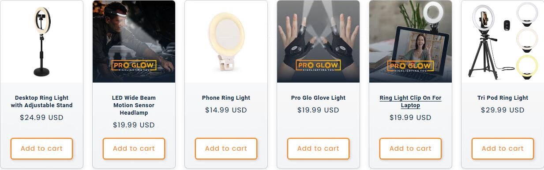
Task: Add Pro Glo Glove Light to cart
Action: 318,148
